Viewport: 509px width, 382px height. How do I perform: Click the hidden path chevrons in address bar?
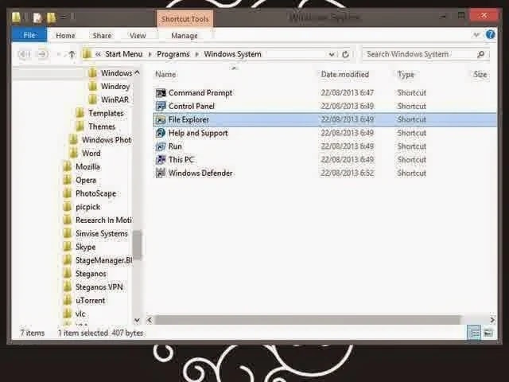(98, 54)
